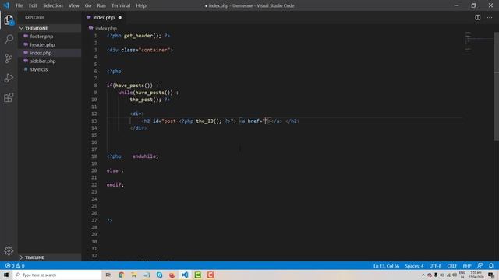499x280 pixels.
Task: Open Skype from the taskbar
Action: [159, 275]
